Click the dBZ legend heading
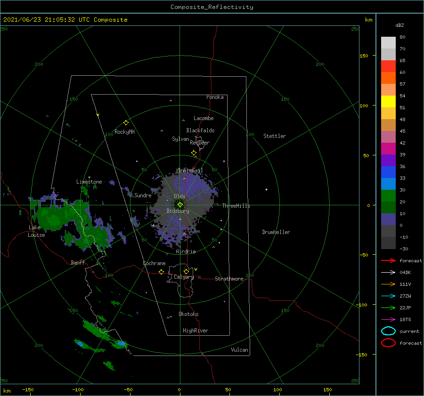 [400, 25]
